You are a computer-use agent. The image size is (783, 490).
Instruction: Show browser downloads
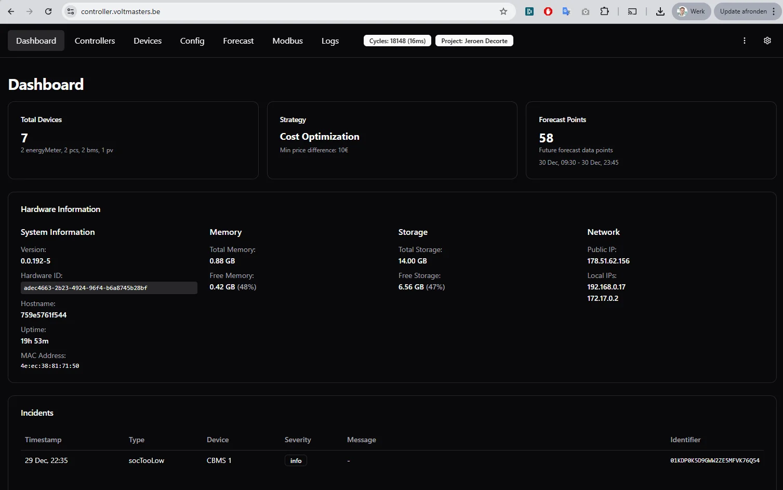(x=660, y=11)
